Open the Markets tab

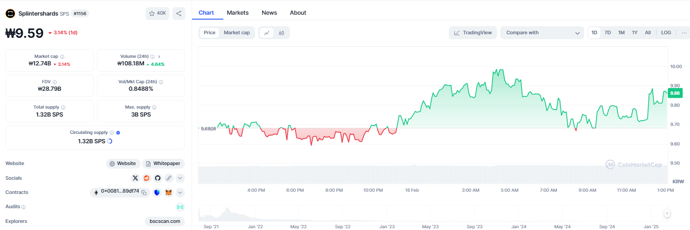pyautogui.click(x=238, y=12)
